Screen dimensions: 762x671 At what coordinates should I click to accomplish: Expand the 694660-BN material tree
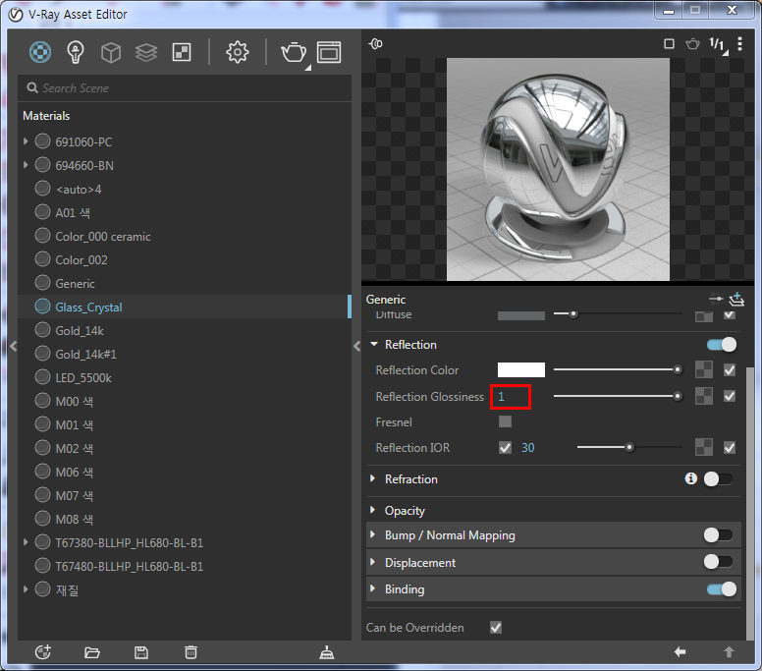coord(26,165)
